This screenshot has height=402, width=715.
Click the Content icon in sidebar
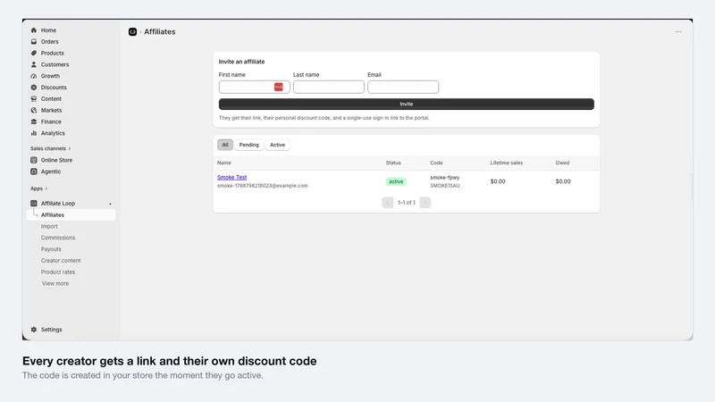pyautogui.click(x=34, y=98)
